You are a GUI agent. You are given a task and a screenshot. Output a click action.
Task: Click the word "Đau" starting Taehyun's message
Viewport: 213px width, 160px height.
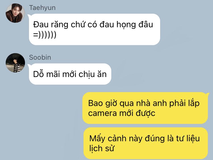tap(41, 25)
